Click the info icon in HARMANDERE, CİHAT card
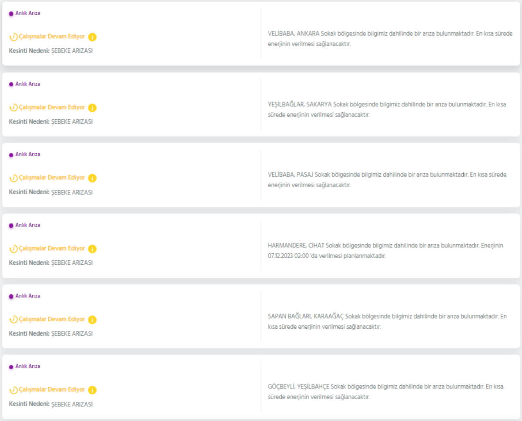Screen dimensions: 522x421 (92, 249)
